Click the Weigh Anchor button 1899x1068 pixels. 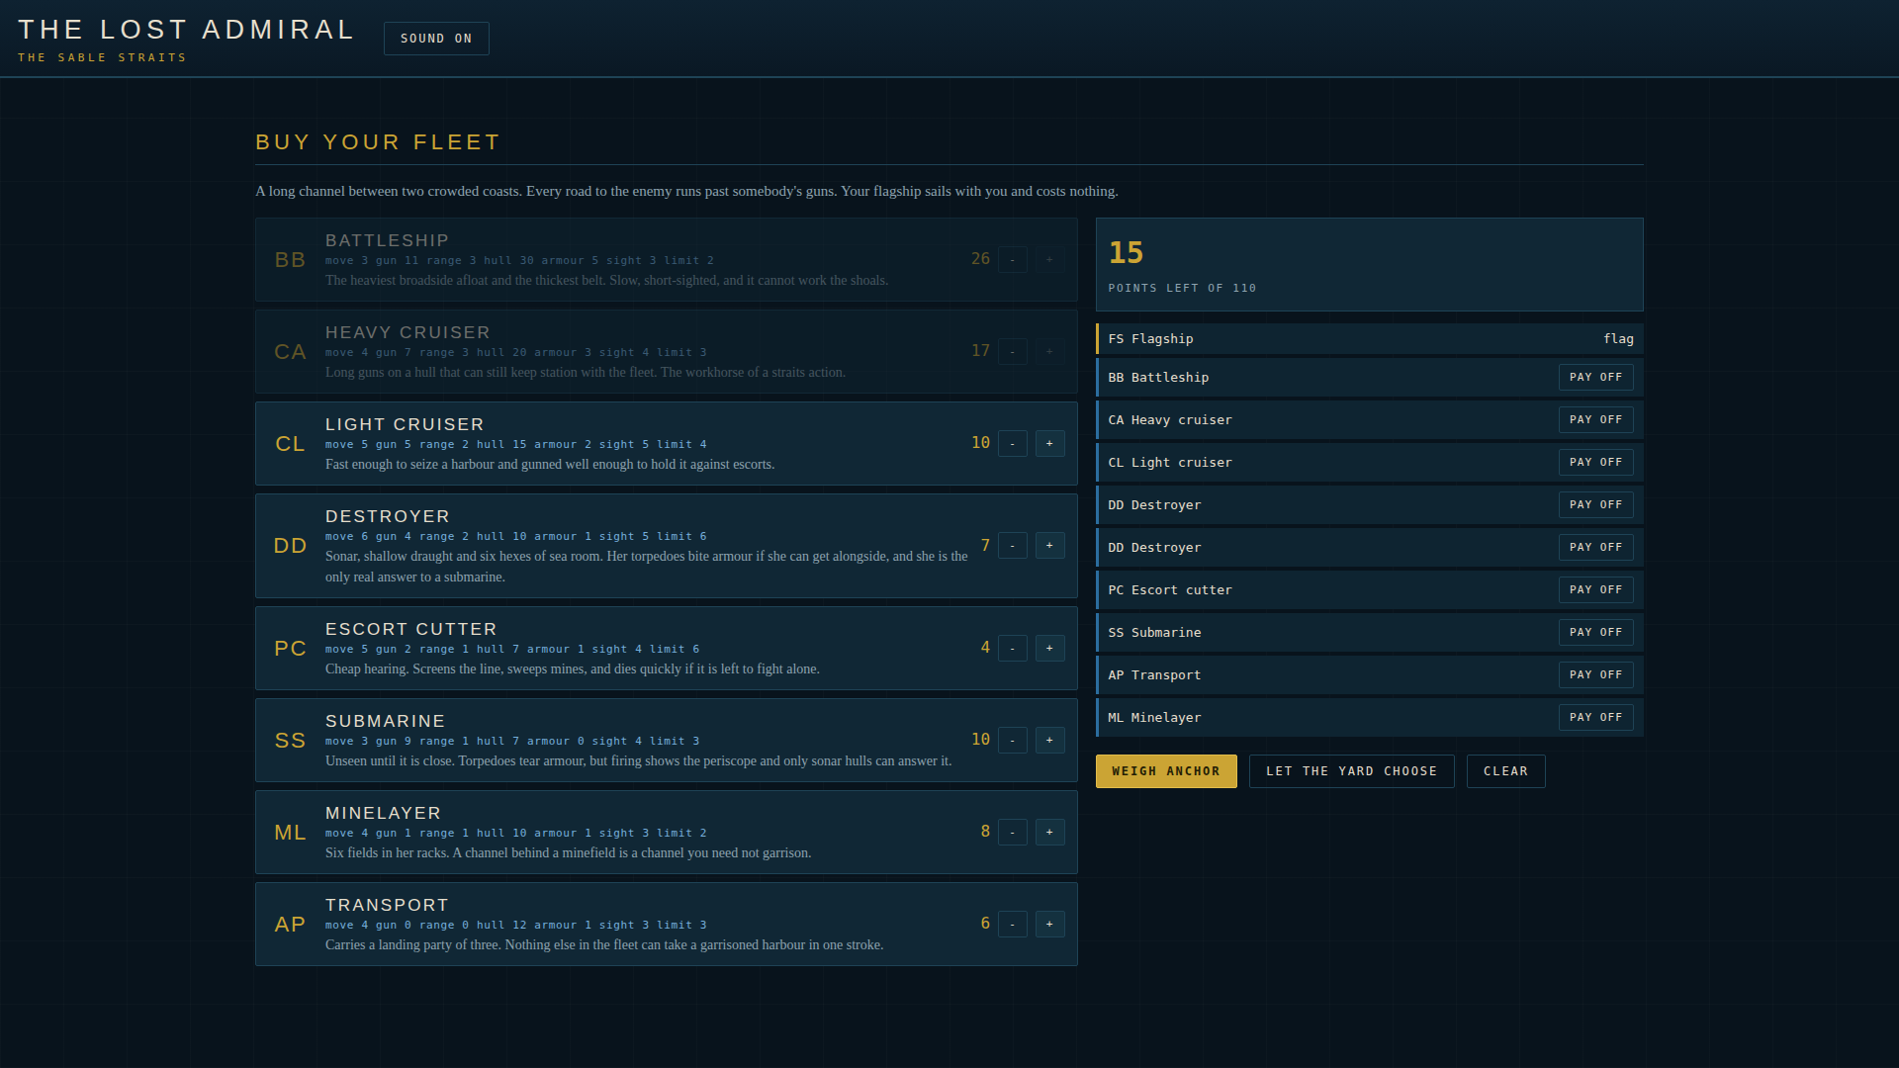click(1166, 771)
